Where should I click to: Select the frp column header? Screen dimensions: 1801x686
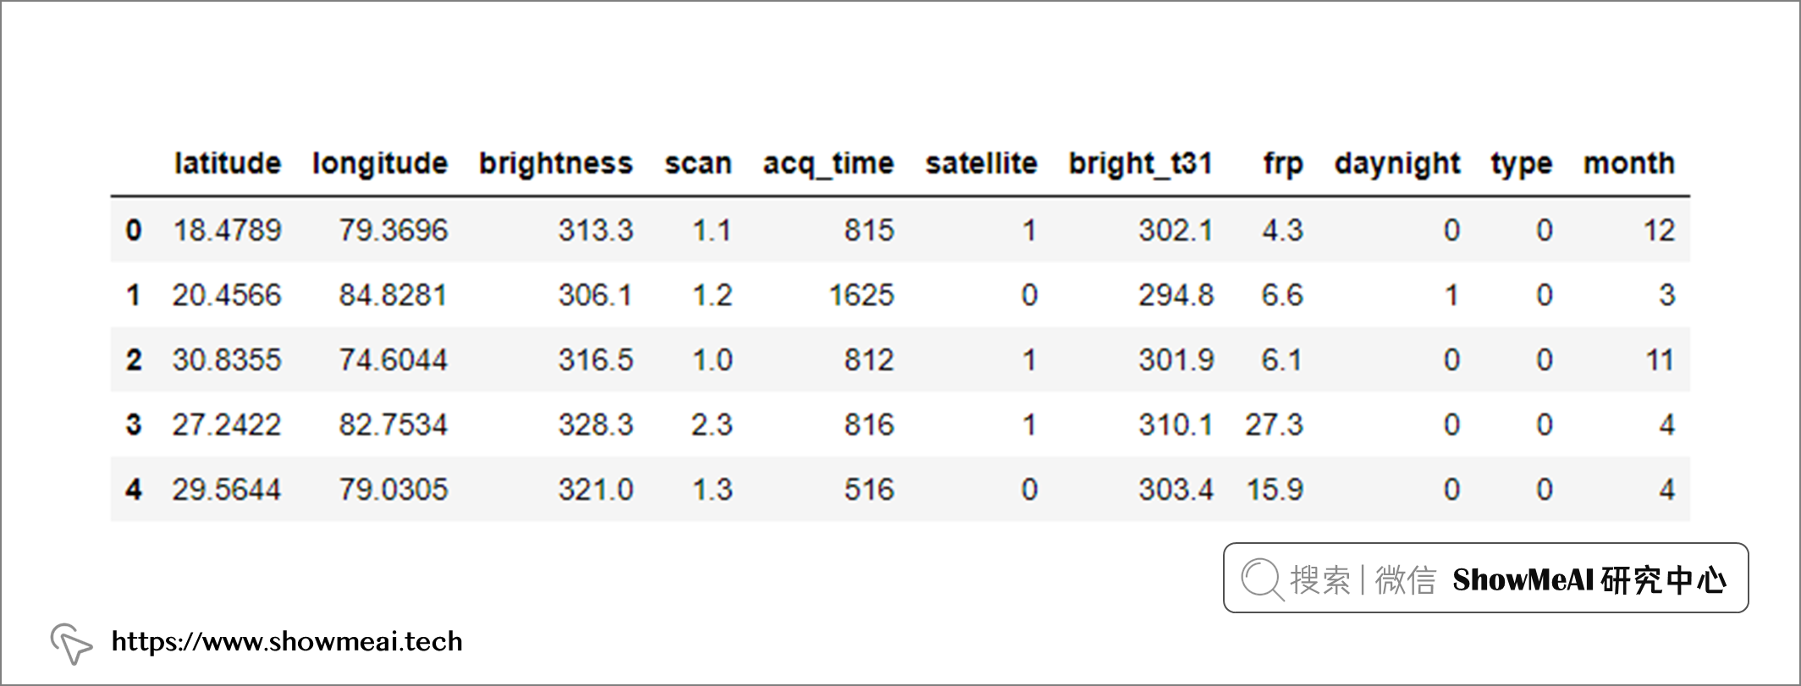click(x=1283, y=164)
